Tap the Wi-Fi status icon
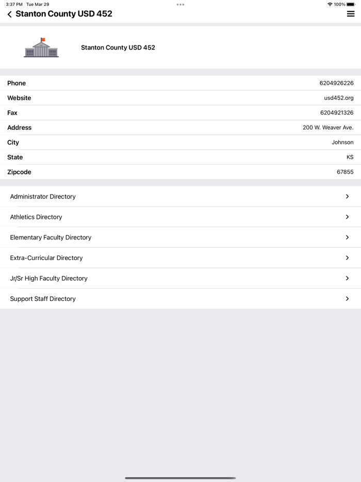This screenshot has height=482, width=361. 330,5
